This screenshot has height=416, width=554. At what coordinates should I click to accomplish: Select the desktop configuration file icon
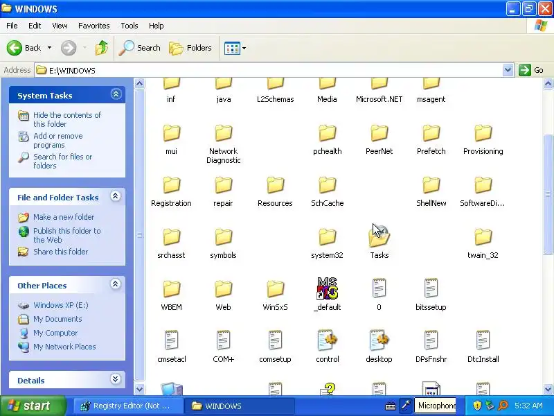click(x=379, y=340)
